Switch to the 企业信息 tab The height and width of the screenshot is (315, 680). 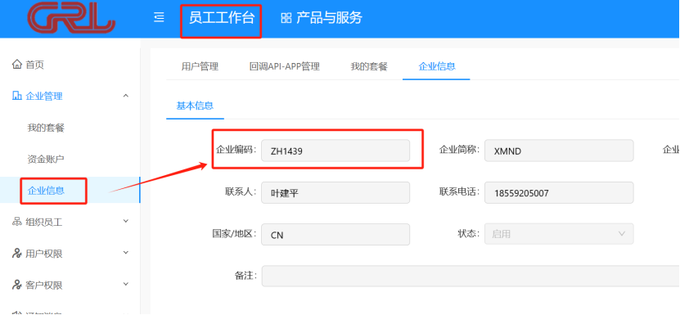click(x=437, y=66)
